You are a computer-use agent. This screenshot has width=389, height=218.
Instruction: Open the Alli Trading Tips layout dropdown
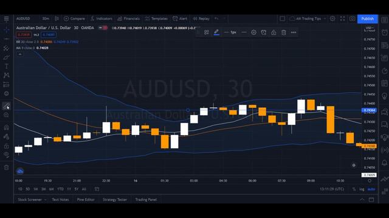coord(308,19)
